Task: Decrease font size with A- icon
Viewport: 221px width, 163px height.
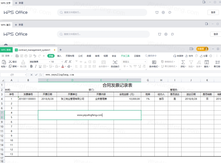Action: coord(70,62)
